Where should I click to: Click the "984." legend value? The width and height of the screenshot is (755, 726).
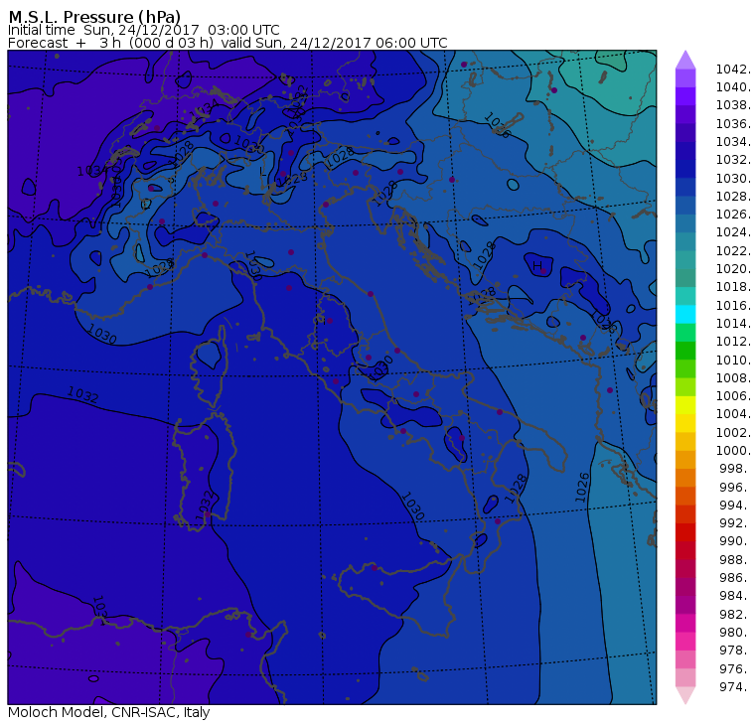click(x=735, y=596)
